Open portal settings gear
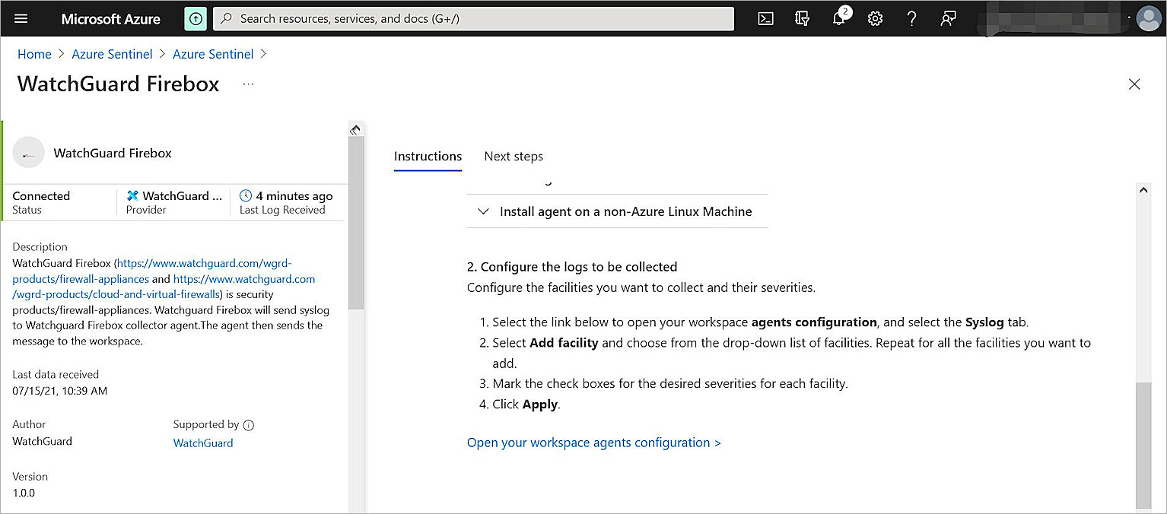1167x514 pixels. click(x=875, y=19)
